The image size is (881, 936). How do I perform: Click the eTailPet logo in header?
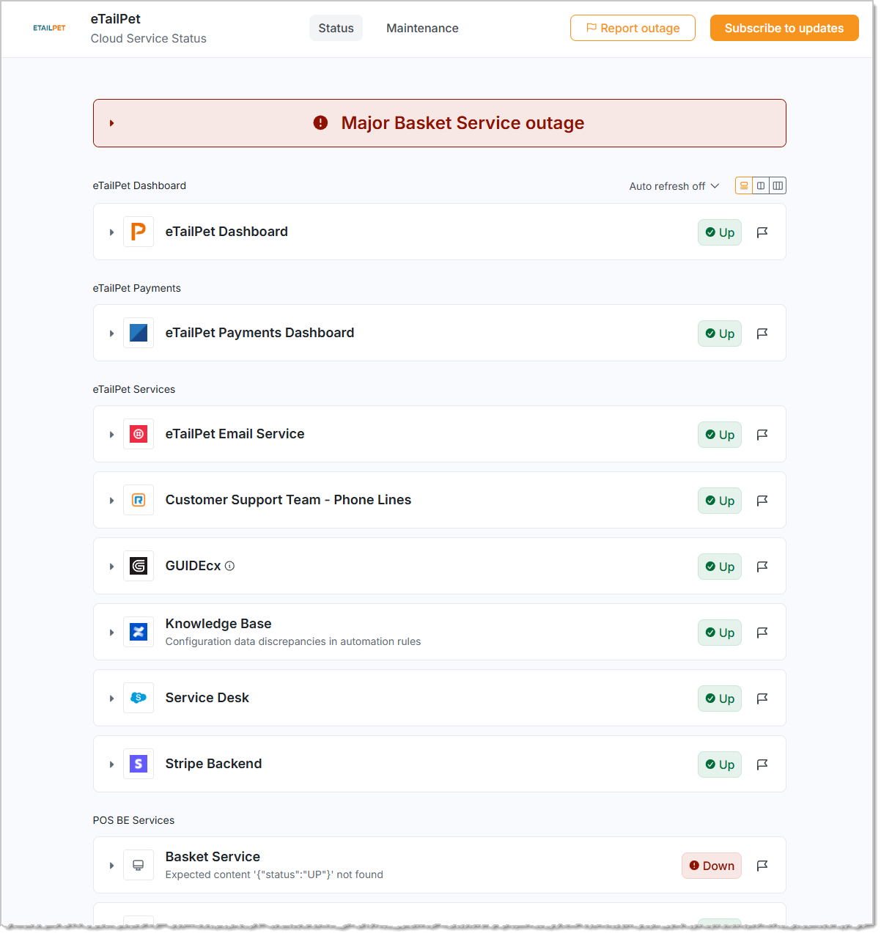[x=49, y=28]
